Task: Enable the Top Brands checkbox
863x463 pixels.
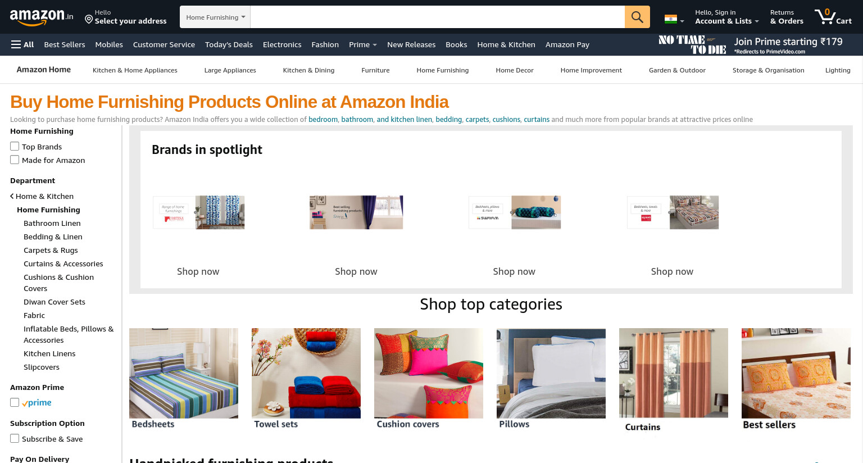Action: pyautogui.click(x=15, y=146)
